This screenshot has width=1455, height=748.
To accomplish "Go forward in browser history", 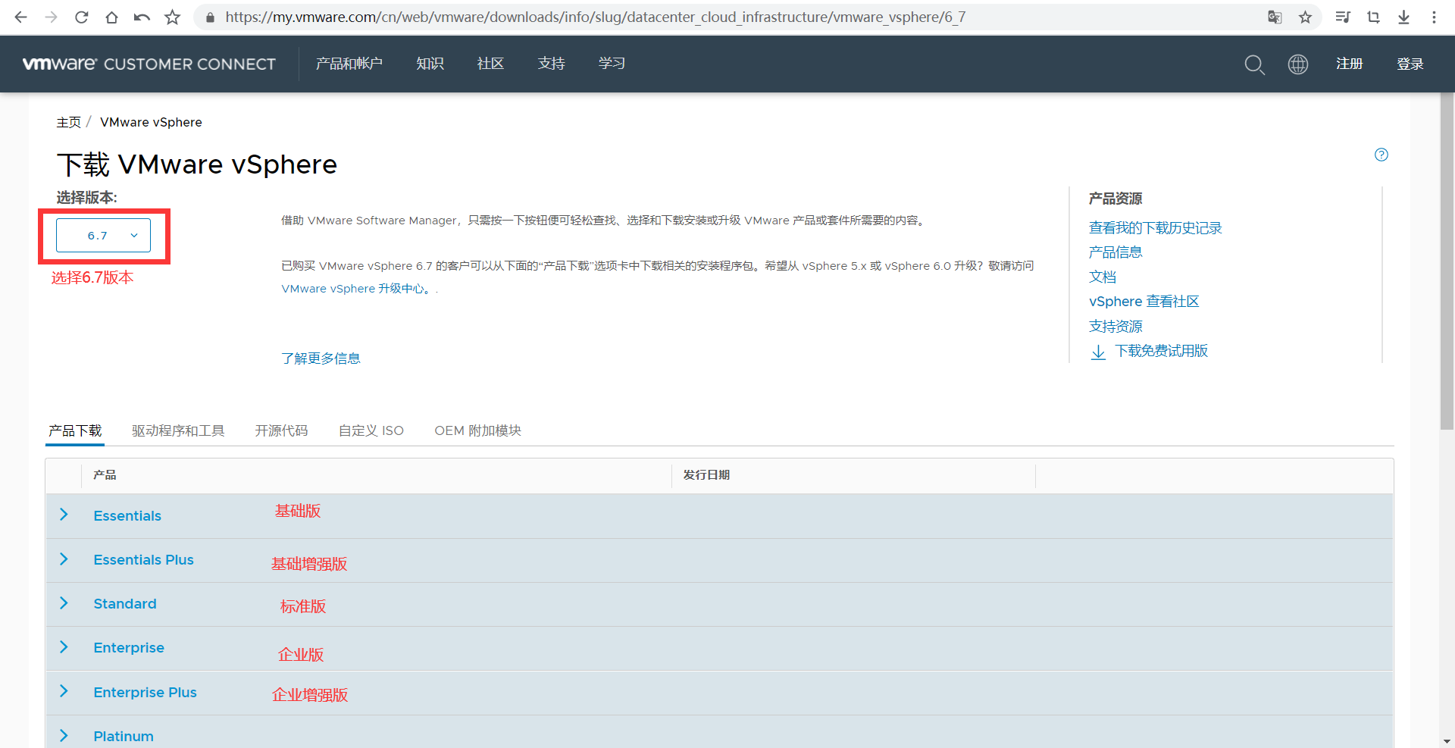I will pos(52,17).
